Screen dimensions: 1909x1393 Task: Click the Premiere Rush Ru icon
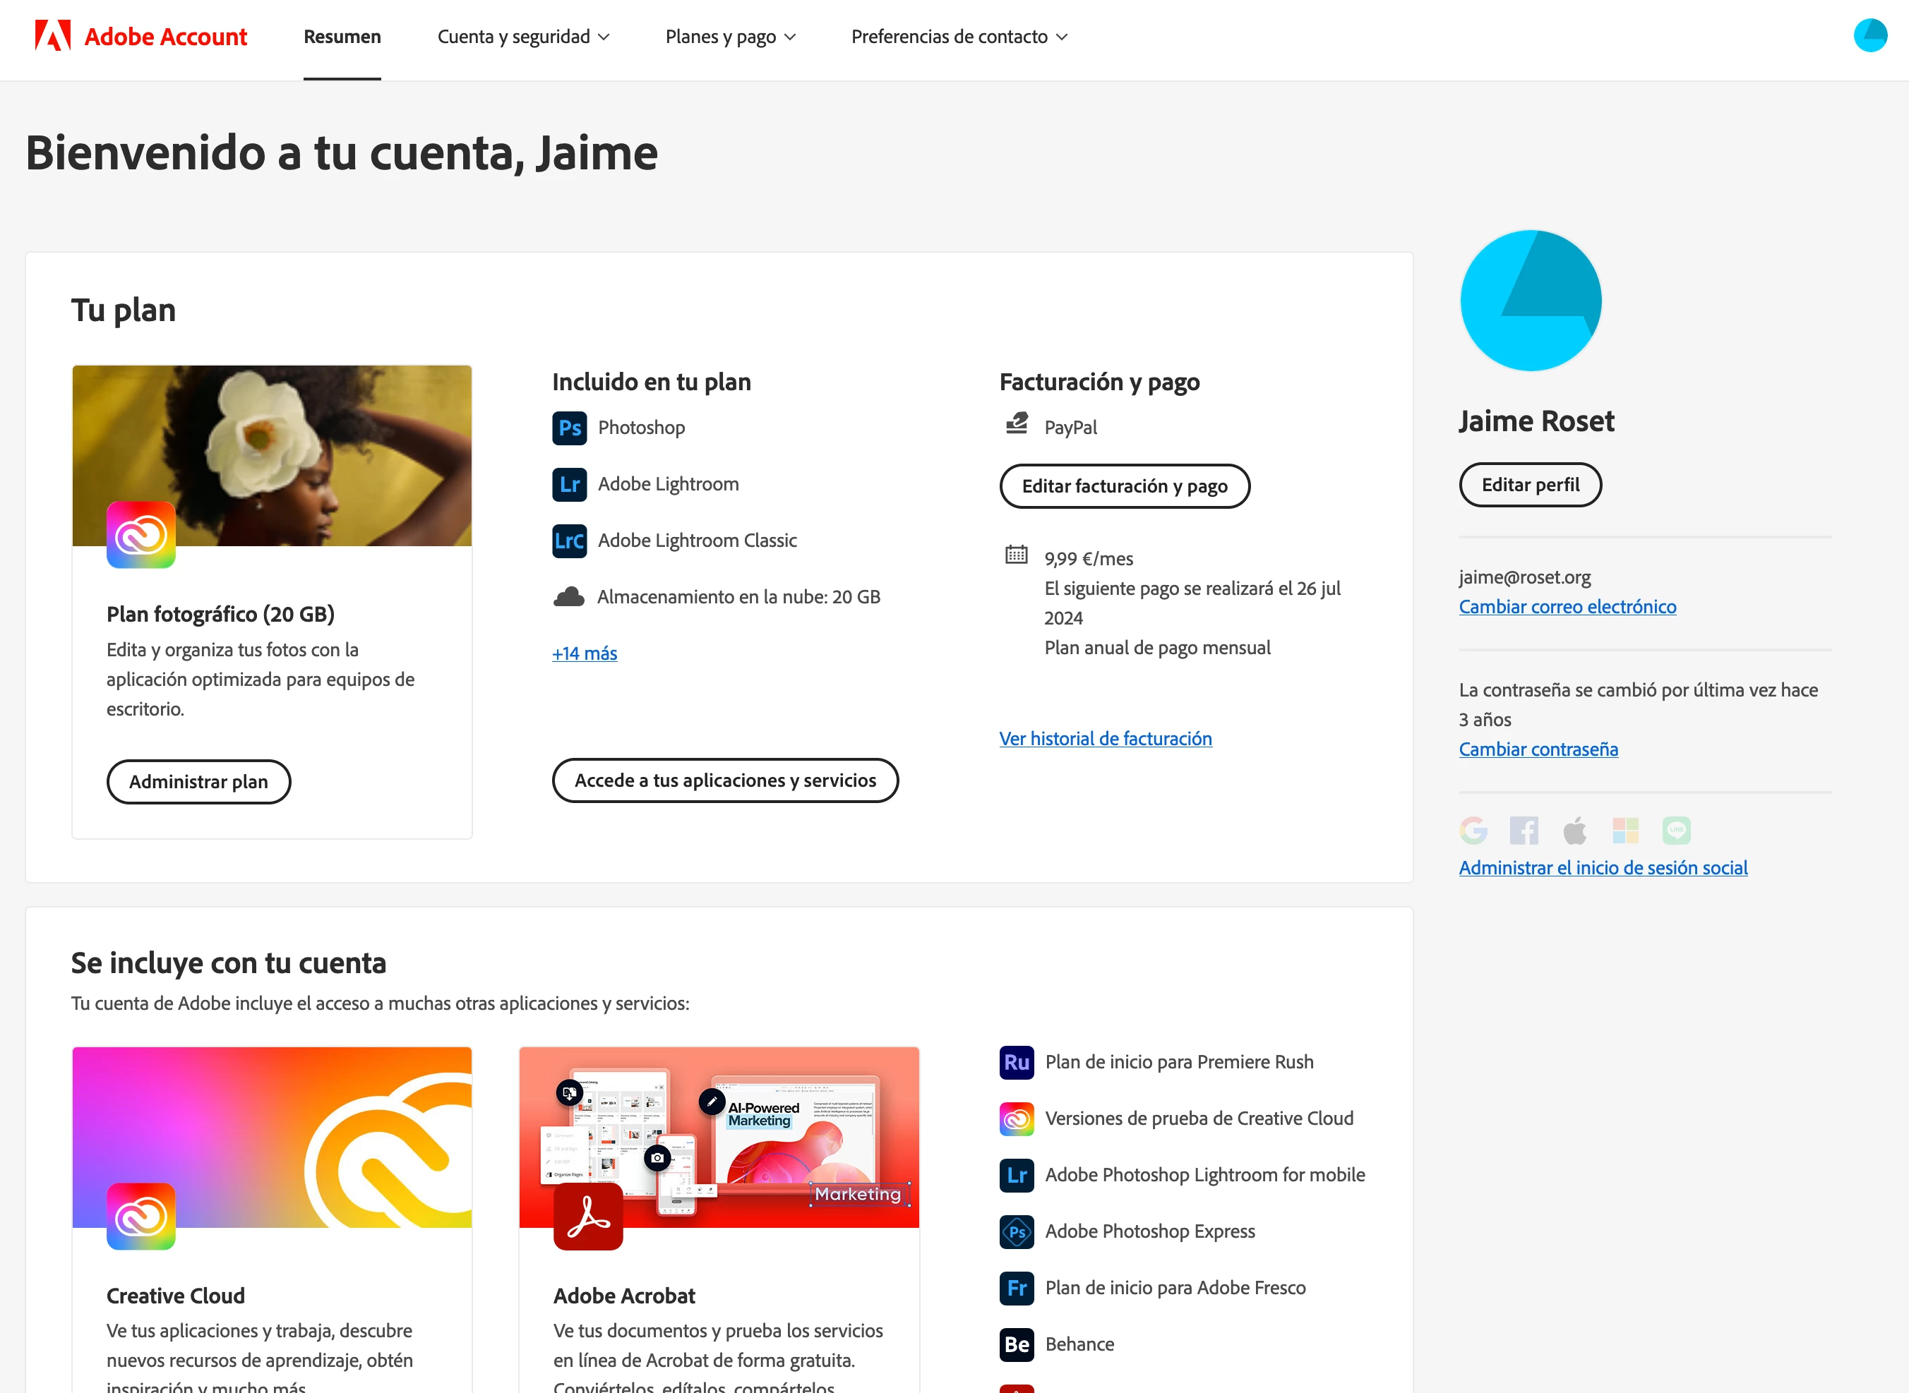coord(1017,1063)
